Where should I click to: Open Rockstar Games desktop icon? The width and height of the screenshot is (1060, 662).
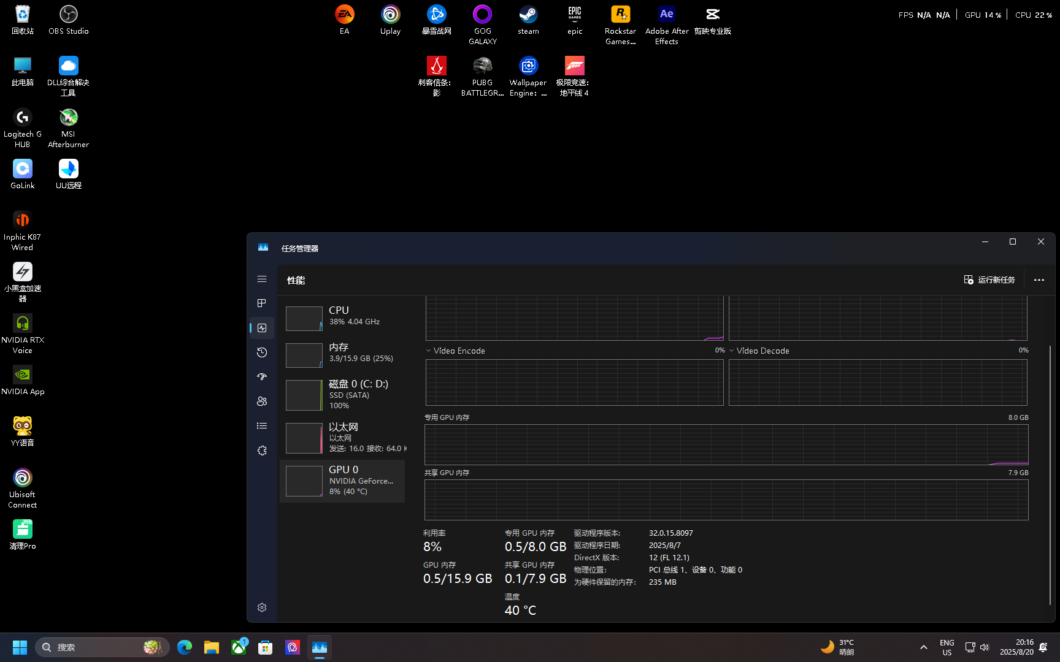[621, 25]
